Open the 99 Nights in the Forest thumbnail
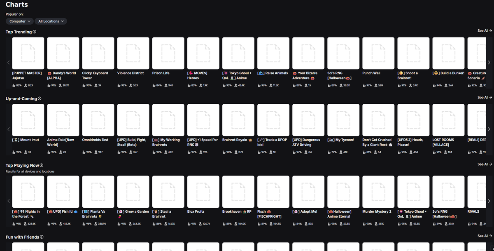Image resolution: width=494 pixels, height=251 pixels. click(28, 192)
